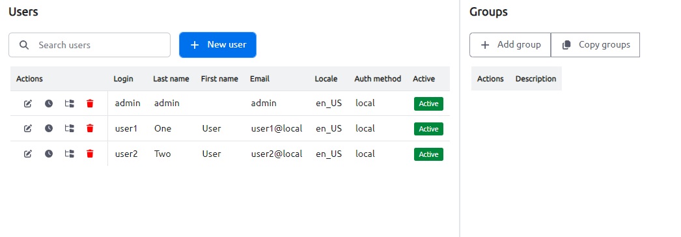Open folder tree icon for admin
Image resolution: width=681 pixels, height=237 pixels.
70,104
